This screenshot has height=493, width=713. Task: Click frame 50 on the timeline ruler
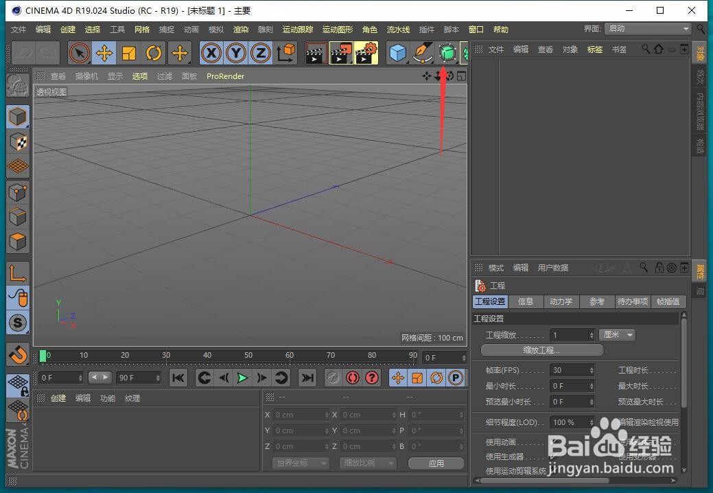coord(248,355)
